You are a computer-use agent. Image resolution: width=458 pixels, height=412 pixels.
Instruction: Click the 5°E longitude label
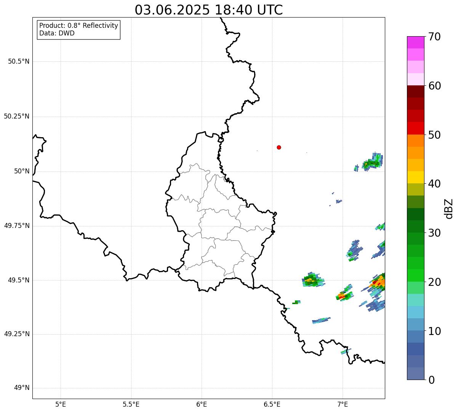coord(61,404)
